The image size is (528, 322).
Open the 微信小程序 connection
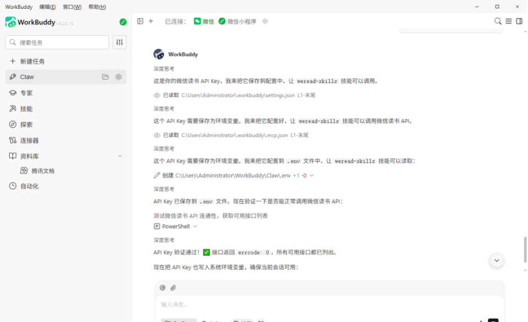[238, 21]
